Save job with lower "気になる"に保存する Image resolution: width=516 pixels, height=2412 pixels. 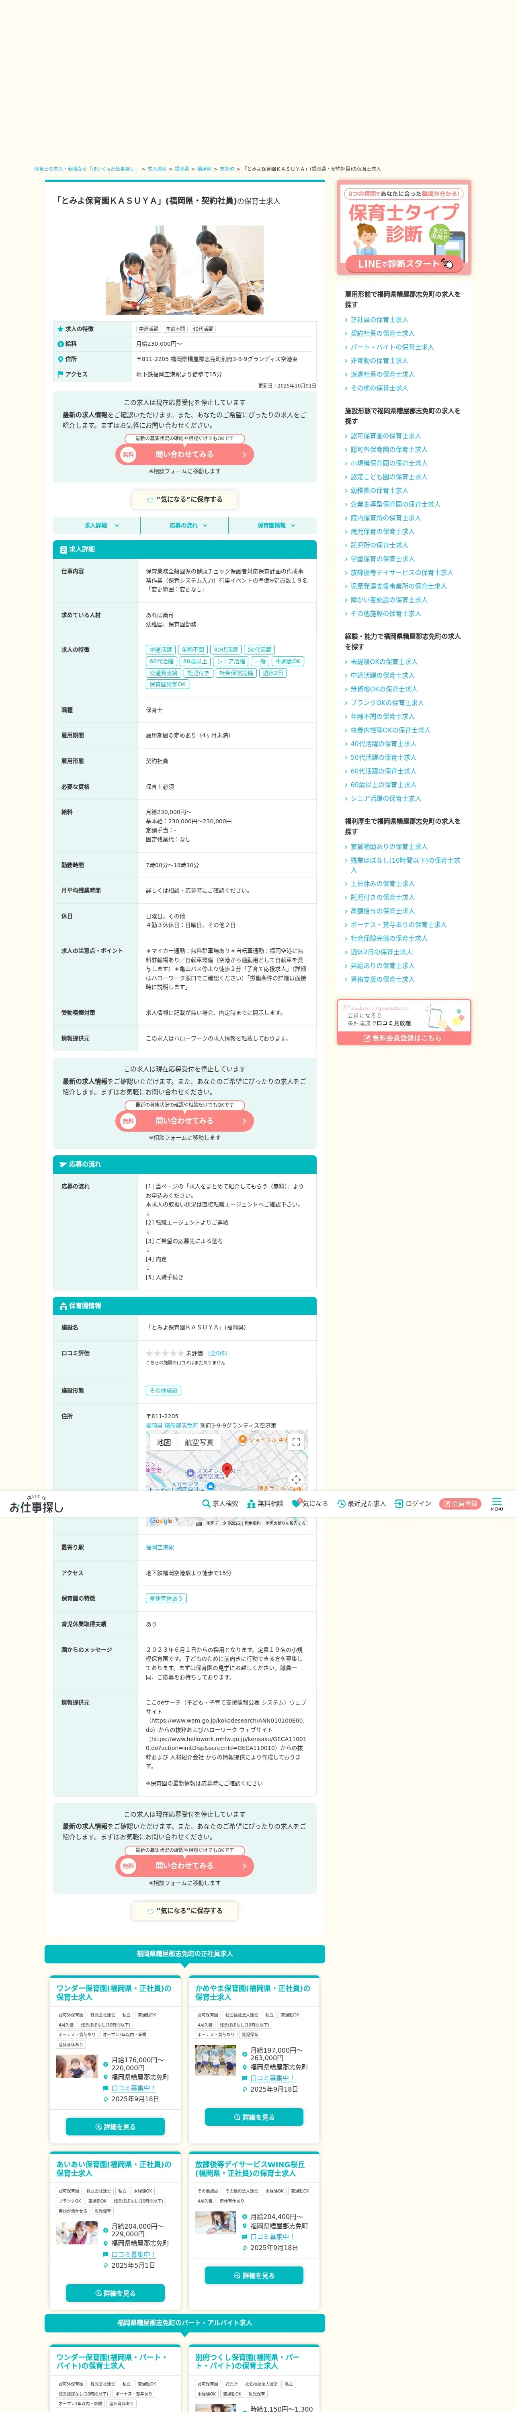(184, 1911)
